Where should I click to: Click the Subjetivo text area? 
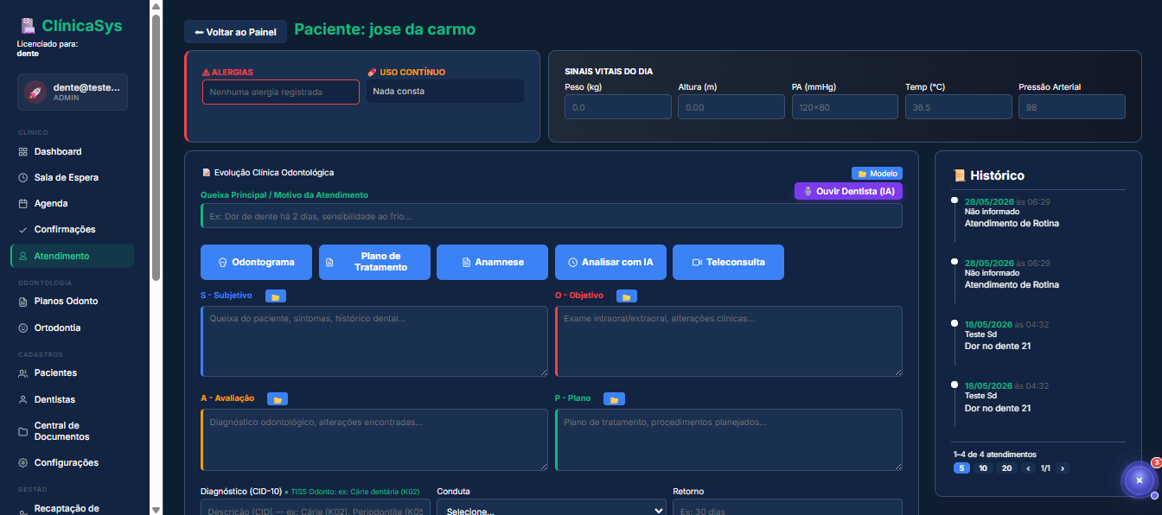pyautogui.click(x=374, y=340)
